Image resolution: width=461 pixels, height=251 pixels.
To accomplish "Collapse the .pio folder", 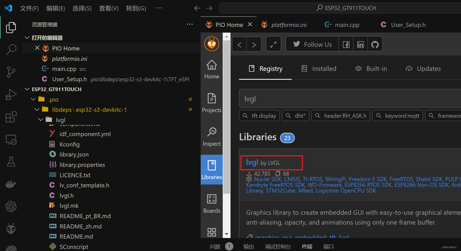I will coord(33,99).
